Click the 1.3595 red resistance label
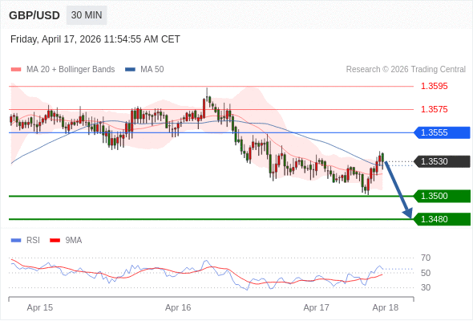The image size is (473, 321). tap(435, 87)
